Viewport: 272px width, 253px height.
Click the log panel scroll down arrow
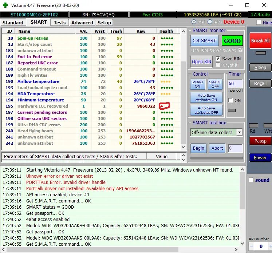(243, 244)
